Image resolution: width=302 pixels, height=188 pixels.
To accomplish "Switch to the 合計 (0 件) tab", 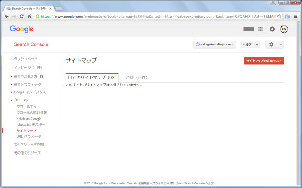I will [x=136, y=78].
